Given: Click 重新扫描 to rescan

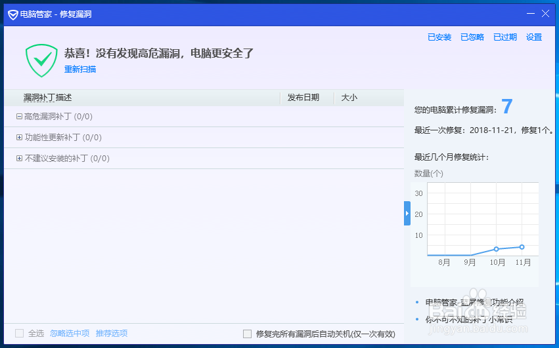Looking at the screenshot, I should pyautogui.click(x=80, y=69).
